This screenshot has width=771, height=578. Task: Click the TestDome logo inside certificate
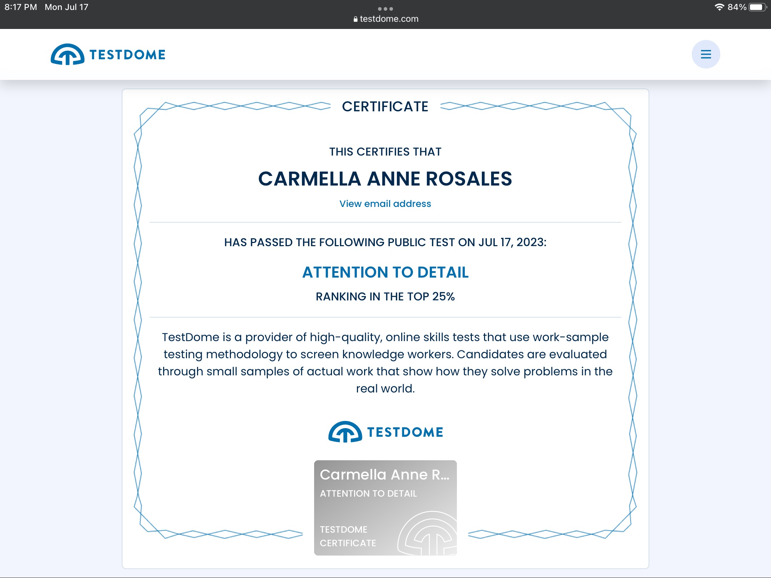tap(385, 432)
